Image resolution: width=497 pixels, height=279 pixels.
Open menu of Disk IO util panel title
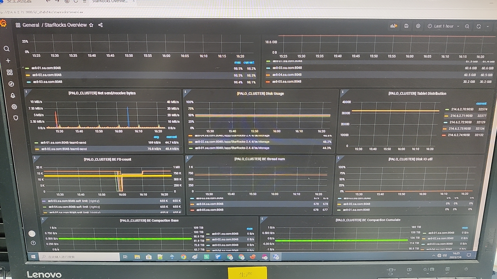(x=410, y=159)
